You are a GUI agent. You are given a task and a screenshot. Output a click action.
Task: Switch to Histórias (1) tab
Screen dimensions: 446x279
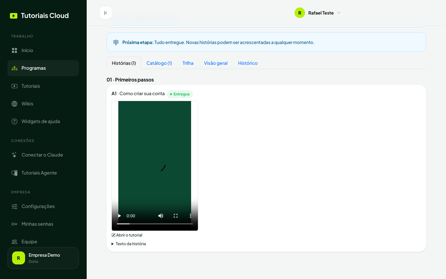(x=124, y=63)
